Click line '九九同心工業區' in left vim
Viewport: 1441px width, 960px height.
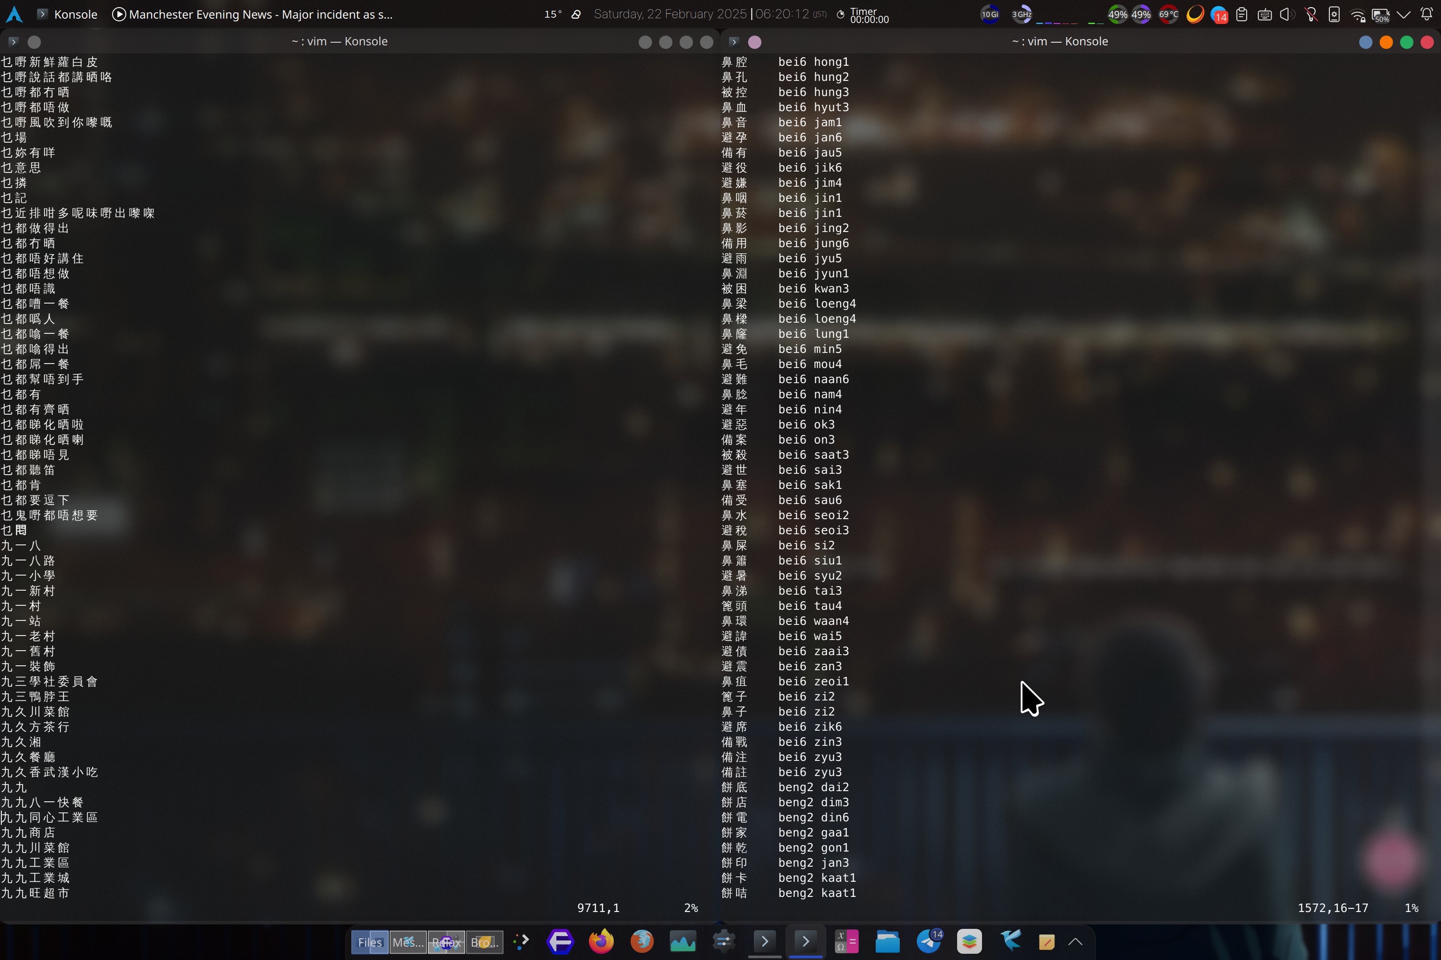pos(49,817)
